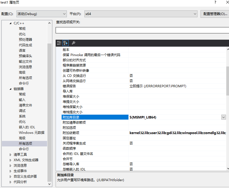Image resolution: width=229 pixels, height=188 pixels.
Task: Expand the 清单工具 node
Action: coord(10,154)
